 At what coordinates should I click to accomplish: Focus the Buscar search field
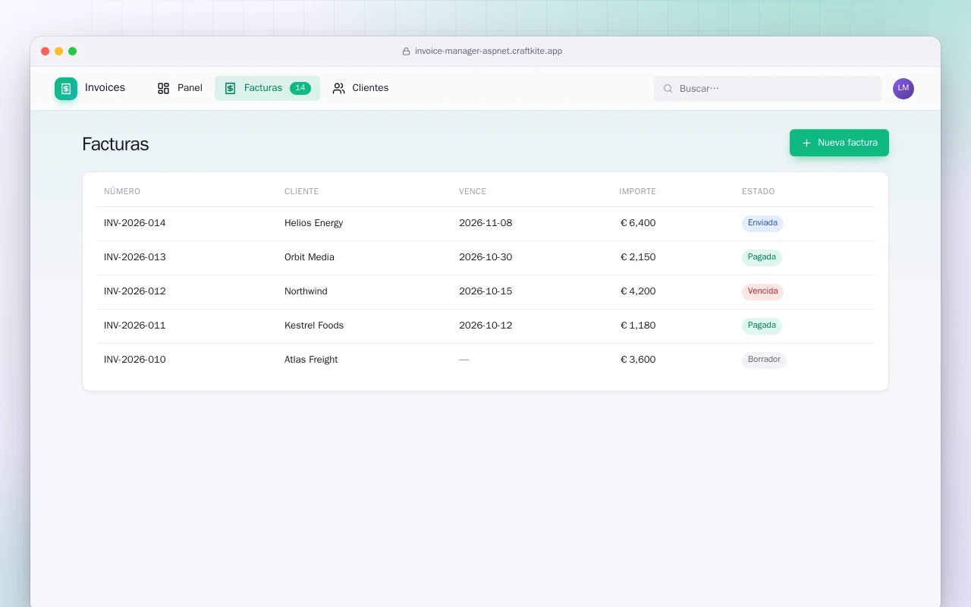click(x=768, y=89)
